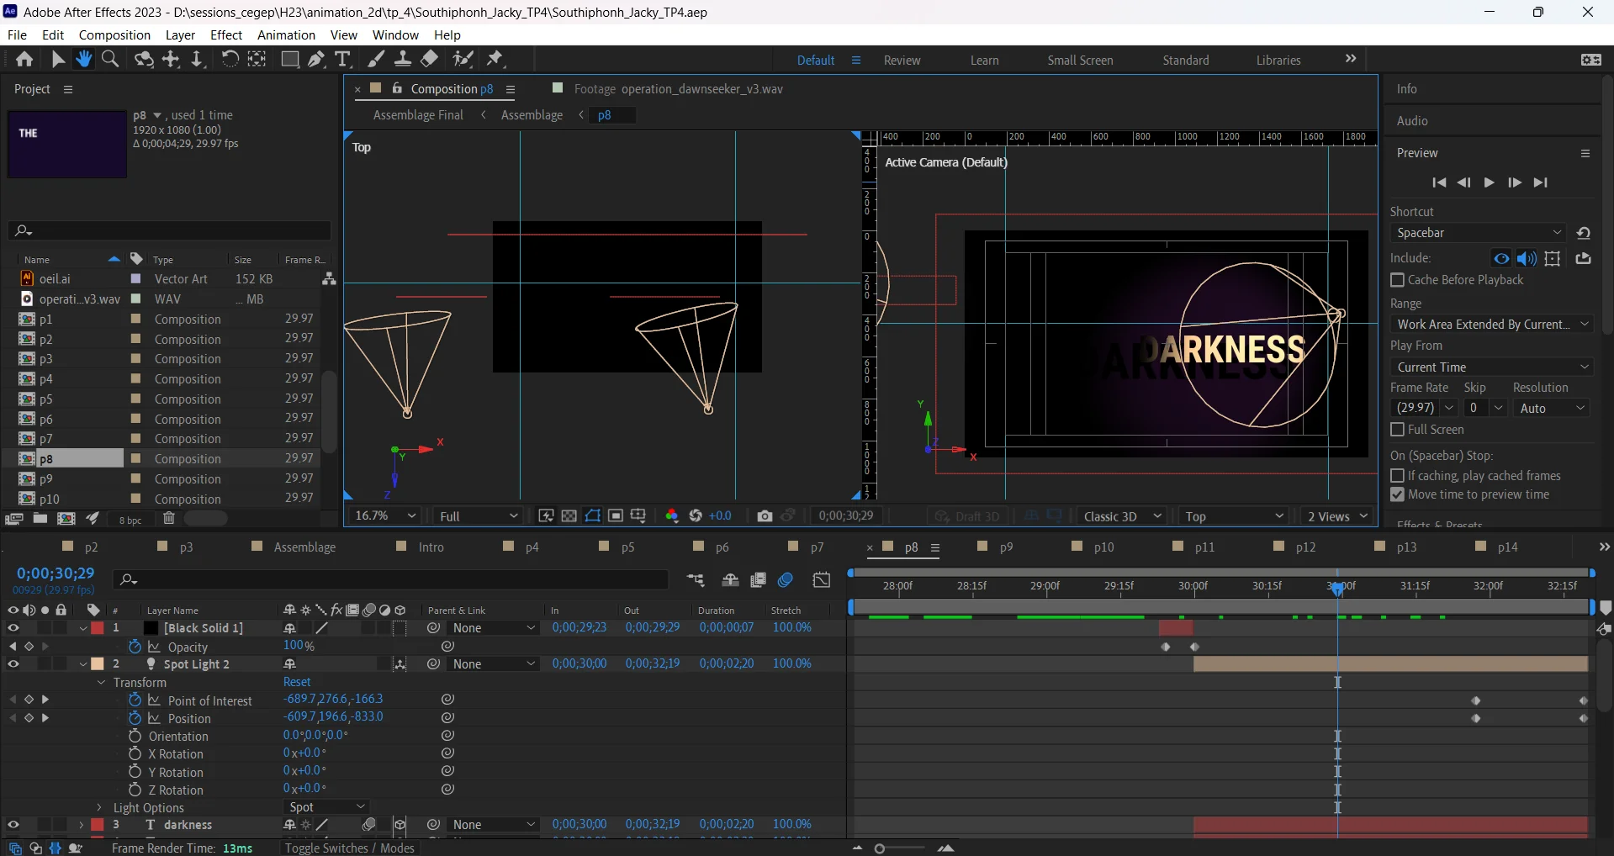Check If caching, play cached frames
The height and width of the screenshot is (856, 1614).
(1398, 476)
